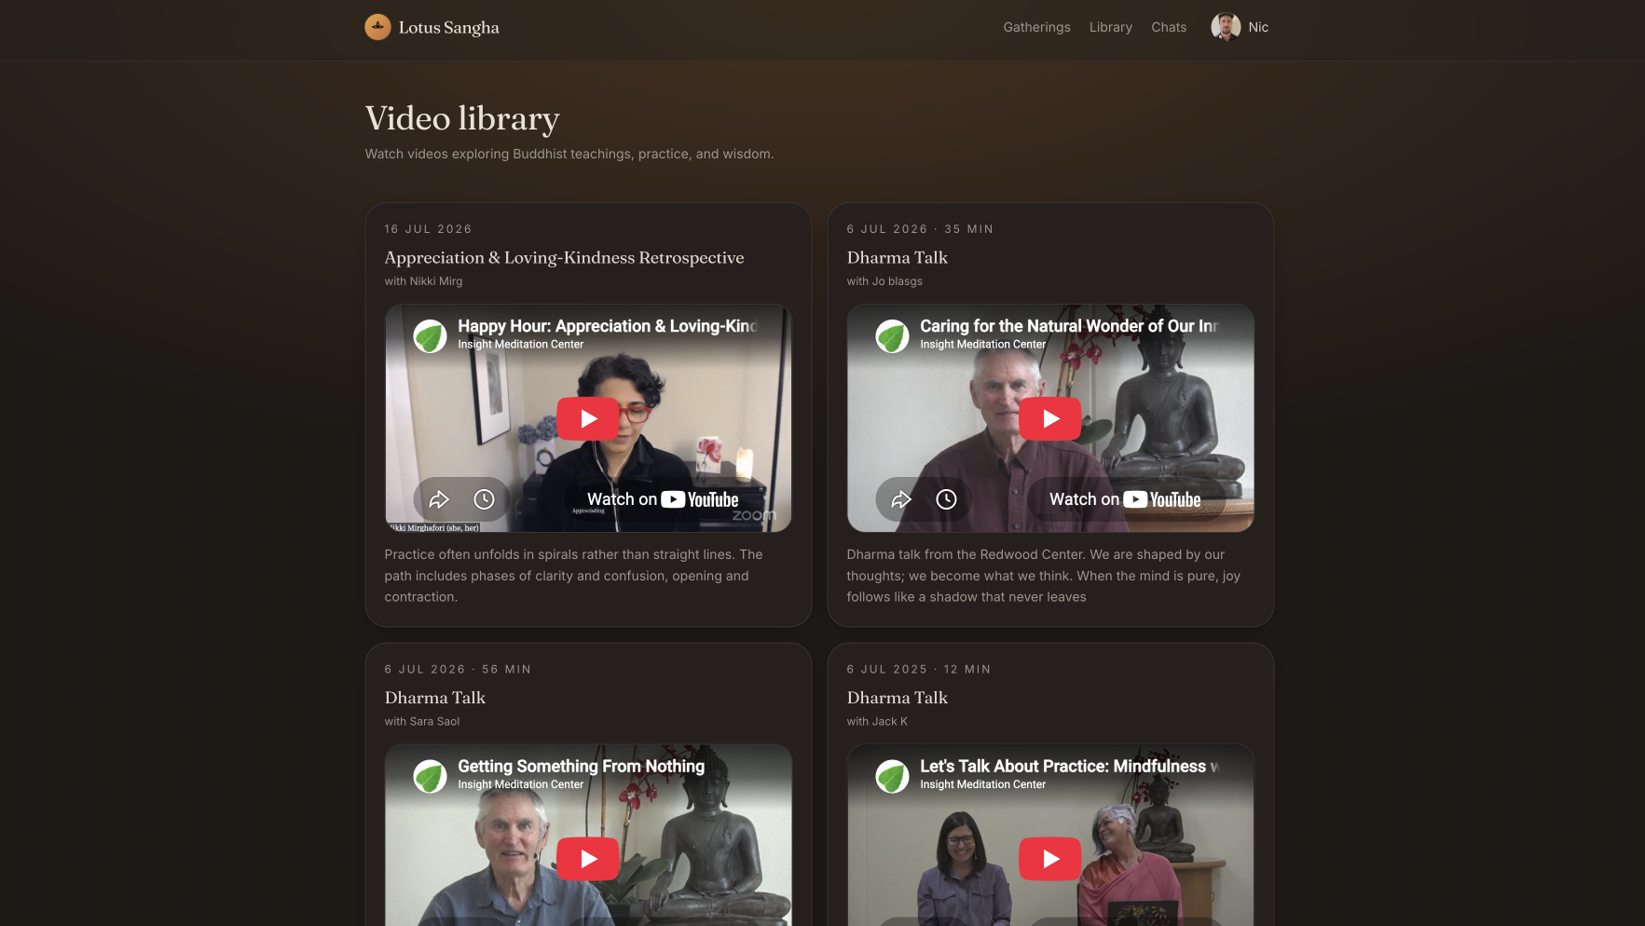This screenshot has width=1645, height=926.
Task: Share the Happy Hour Appreciation video
Action: point(439,499)
